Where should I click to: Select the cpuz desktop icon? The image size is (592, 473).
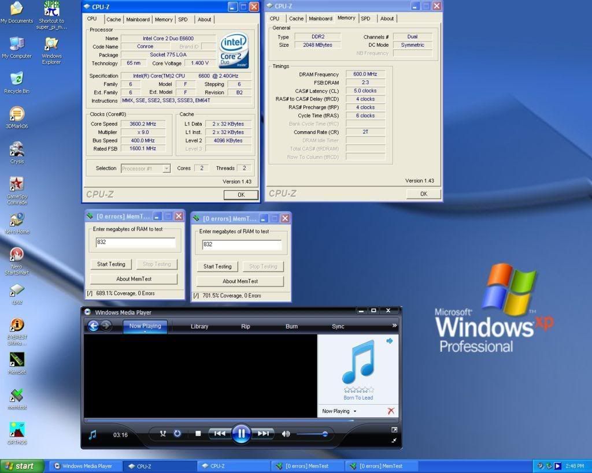(x=17, y=294)
